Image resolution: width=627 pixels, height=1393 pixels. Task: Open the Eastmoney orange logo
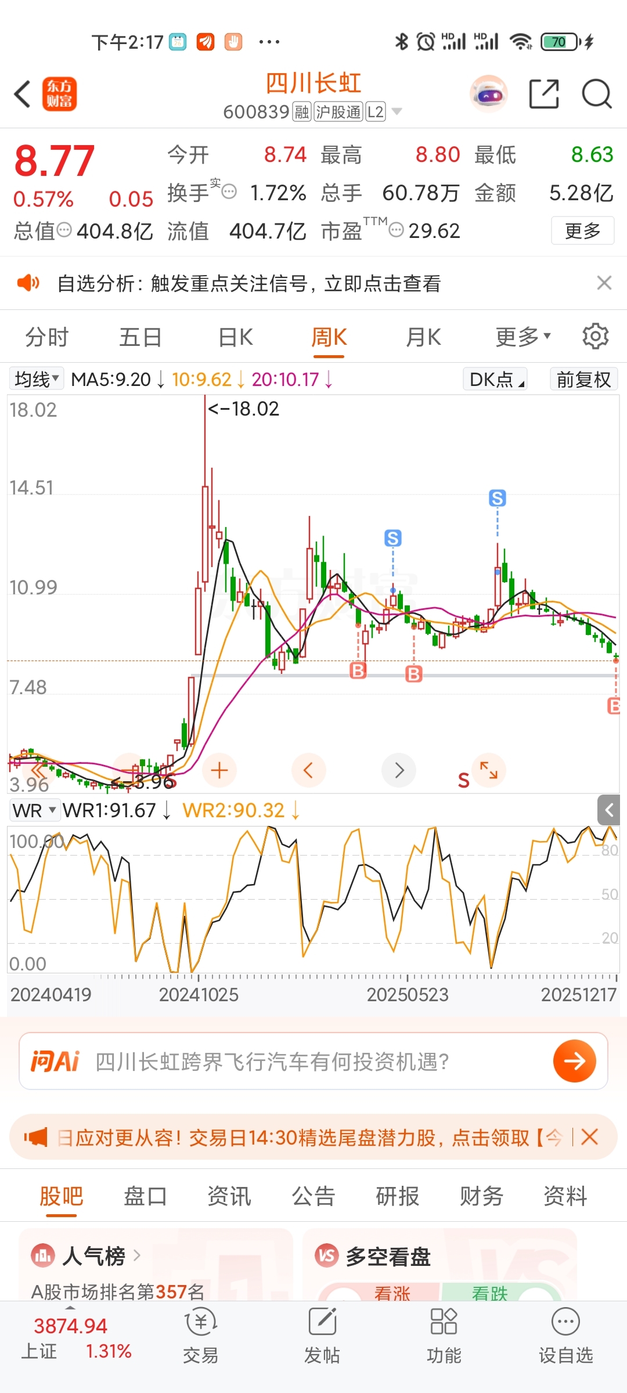pyautogui.click(x=59, y=94)
